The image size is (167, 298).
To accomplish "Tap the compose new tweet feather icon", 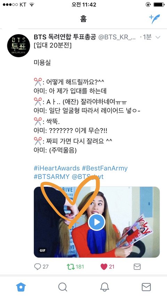I will [154, 19].
